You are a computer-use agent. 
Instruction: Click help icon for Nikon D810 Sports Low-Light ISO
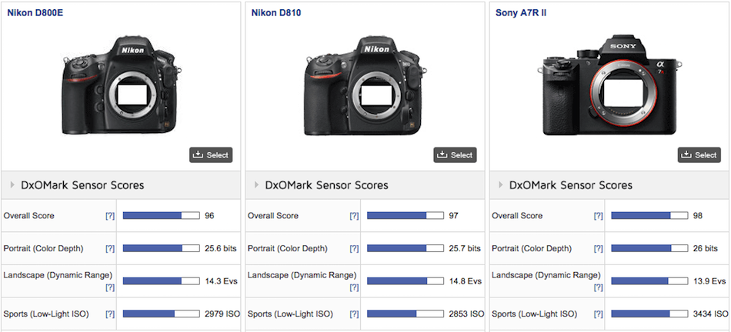[x=354, y=314]
